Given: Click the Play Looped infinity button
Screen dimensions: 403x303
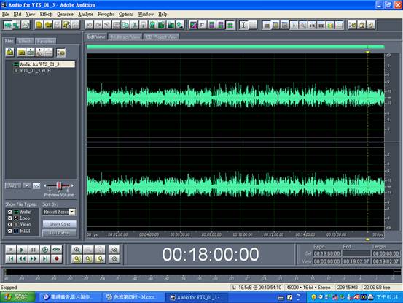Looking at the screenshot, I should pyautogui.click(x=56, y=250).
